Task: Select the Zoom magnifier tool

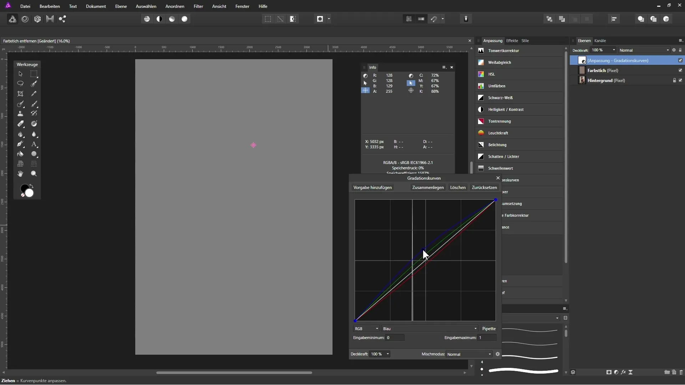Action: (x=34, y=174)
